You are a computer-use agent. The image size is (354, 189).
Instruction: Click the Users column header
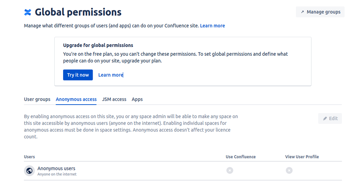click(29, 157)
